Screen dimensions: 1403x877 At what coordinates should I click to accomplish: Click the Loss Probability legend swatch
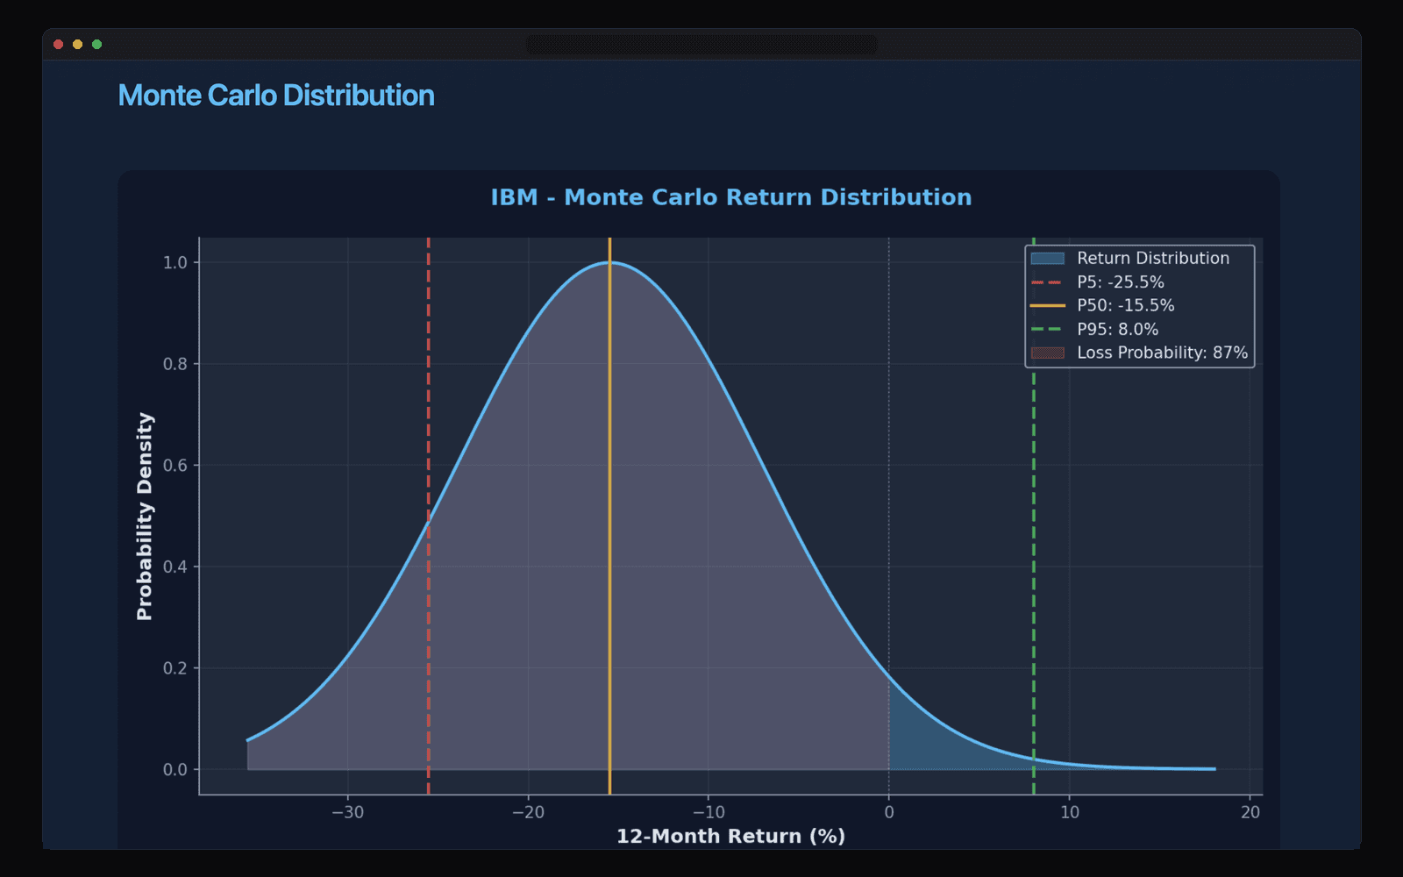point(1047,353)
